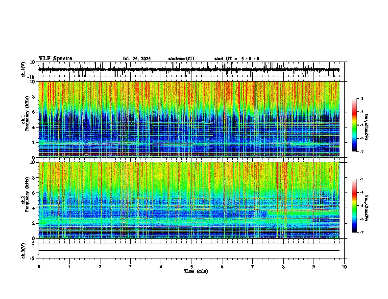This screenshot has height=299, width=388.
Task: Click the "6" kHz tick on ch.1 frequency axis
Action: [34, 112]
